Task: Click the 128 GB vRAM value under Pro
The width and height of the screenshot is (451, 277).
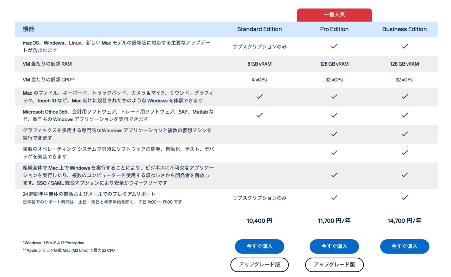Action: point(334,64)
